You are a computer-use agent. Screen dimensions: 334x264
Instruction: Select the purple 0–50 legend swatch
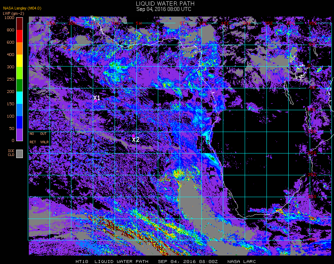[x=20, y=134]
